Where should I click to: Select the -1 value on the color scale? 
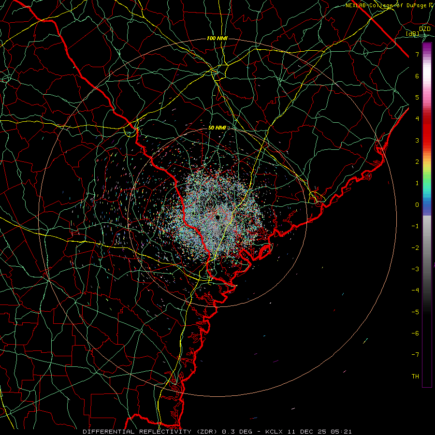pyautogui.click(x=415, y=226)
